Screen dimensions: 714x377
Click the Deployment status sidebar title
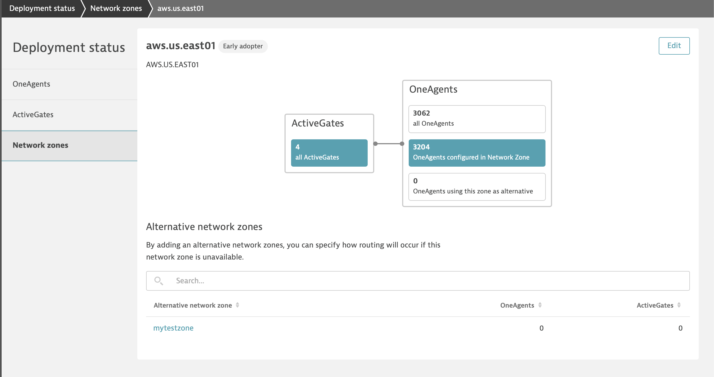click(69, 47)
